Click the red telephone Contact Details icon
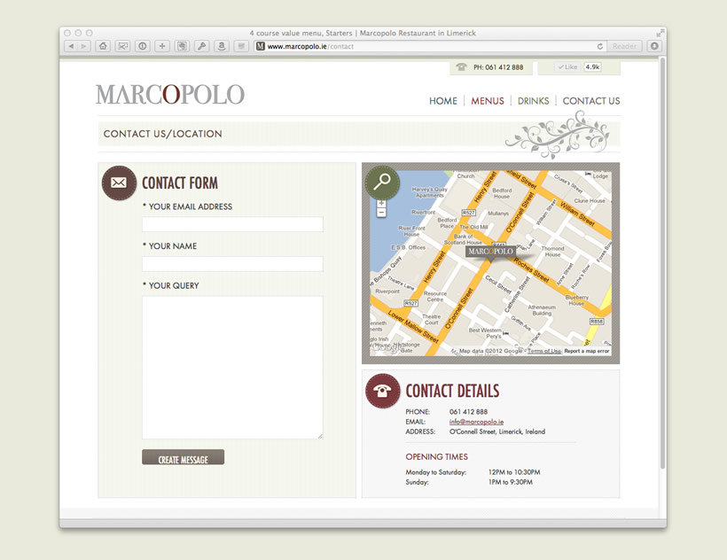Screen dimensions: 727x560 tap(382, 391)
